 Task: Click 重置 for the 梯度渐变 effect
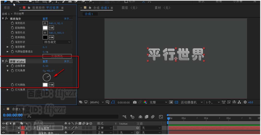click(x=45, y=19)
